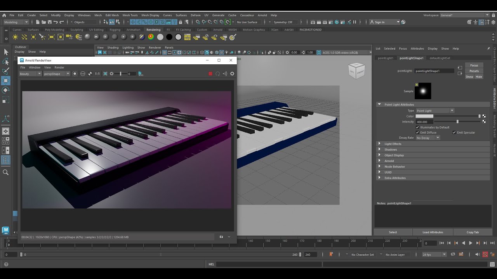The width and height of the screenshot is (497, 279).
Task: Click the light Color swatch
Action: click(424, 116)
